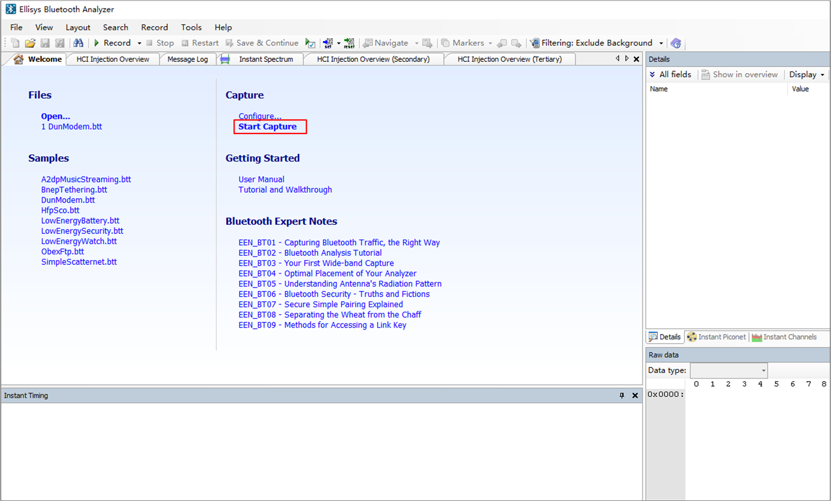Click the Name column header in Details
Viewport: 831px width, 501px height.
pyautogui.click(x=717, y=89)
